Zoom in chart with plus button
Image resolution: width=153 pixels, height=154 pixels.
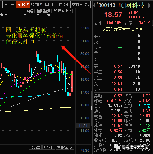pos(6,4)
